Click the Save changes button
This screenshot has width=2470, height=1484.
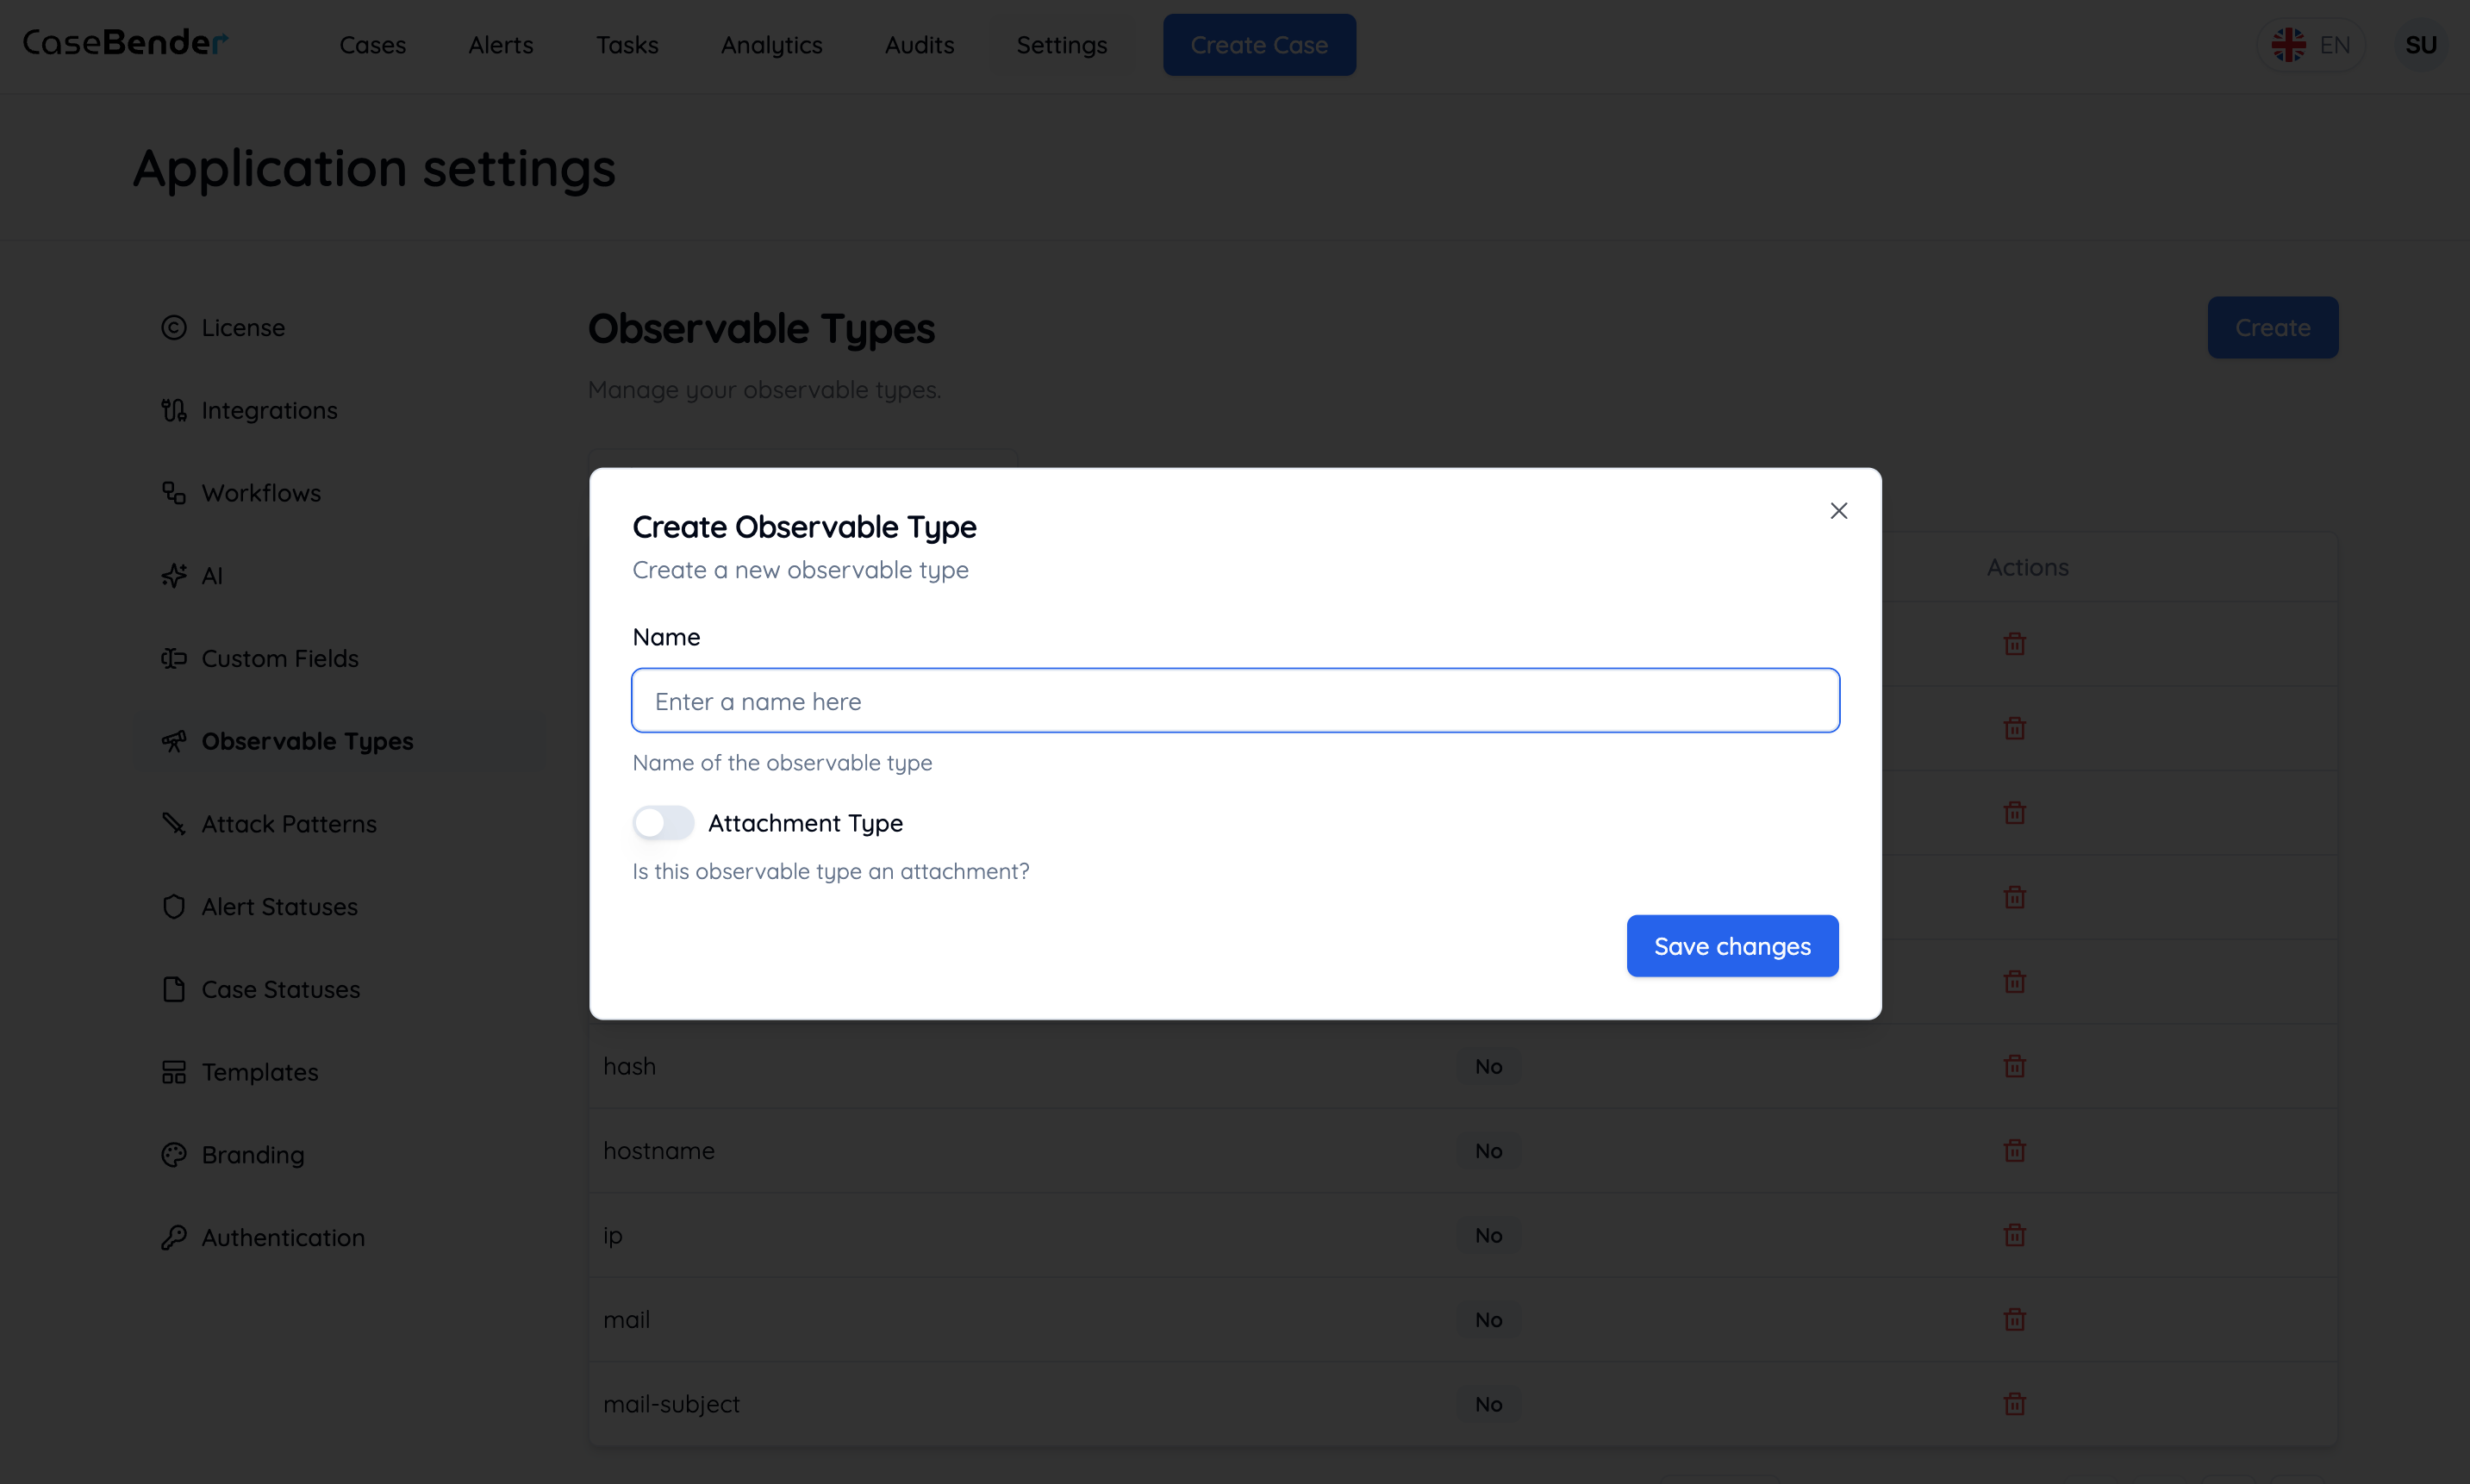point(1732,946)
